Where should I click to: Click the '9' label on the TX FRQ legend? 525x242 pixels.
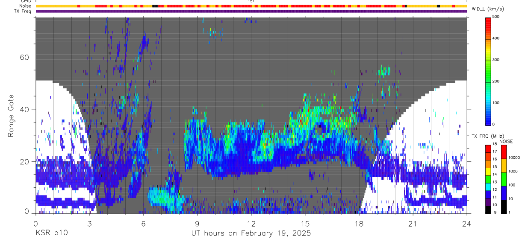point(495,213)
